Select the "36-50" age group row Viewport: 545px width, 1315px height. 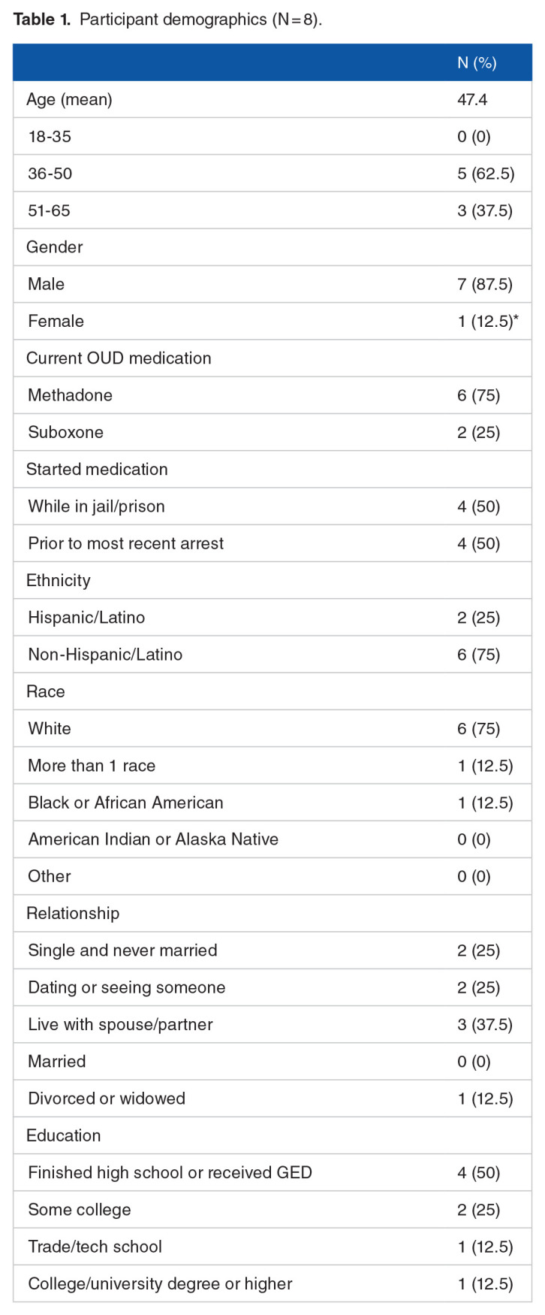pyautogui.click(x=50, y=174)
